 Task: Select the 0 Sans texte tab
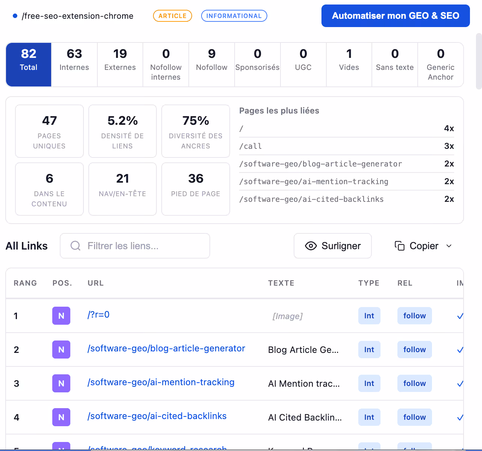point(395,65)
